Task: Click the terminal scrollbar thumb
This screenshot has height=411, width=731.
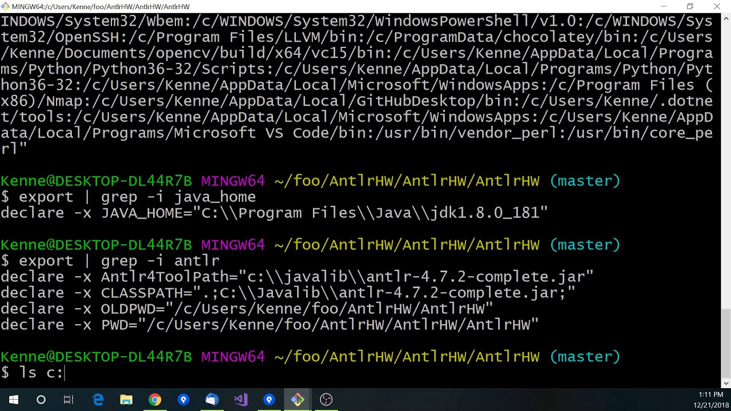Action: point(726,342)
